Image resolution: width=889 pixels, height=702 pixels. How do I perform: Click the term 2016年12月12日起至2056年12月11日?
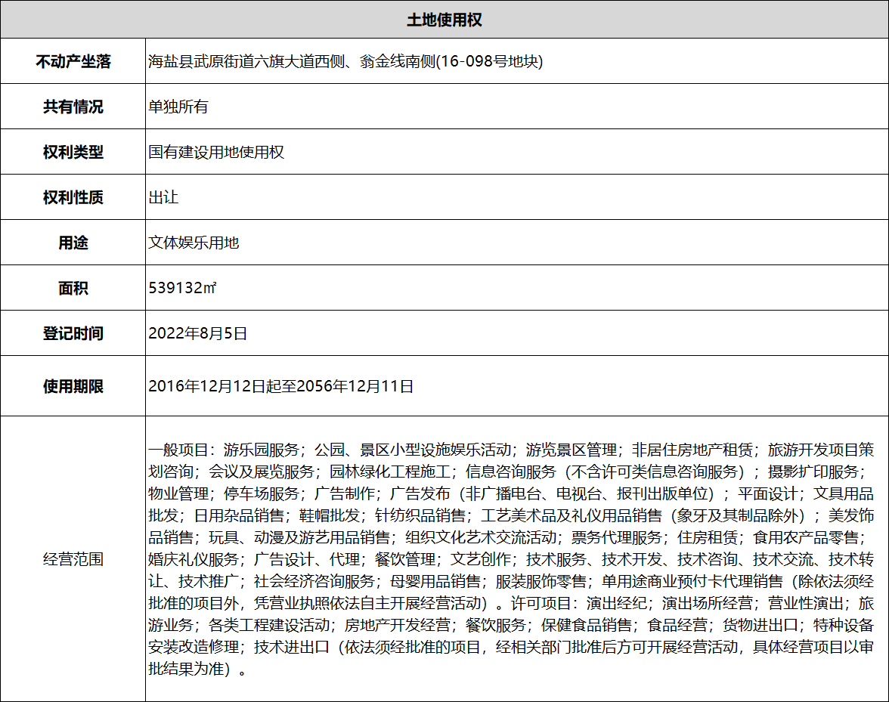tap(281, 386)
